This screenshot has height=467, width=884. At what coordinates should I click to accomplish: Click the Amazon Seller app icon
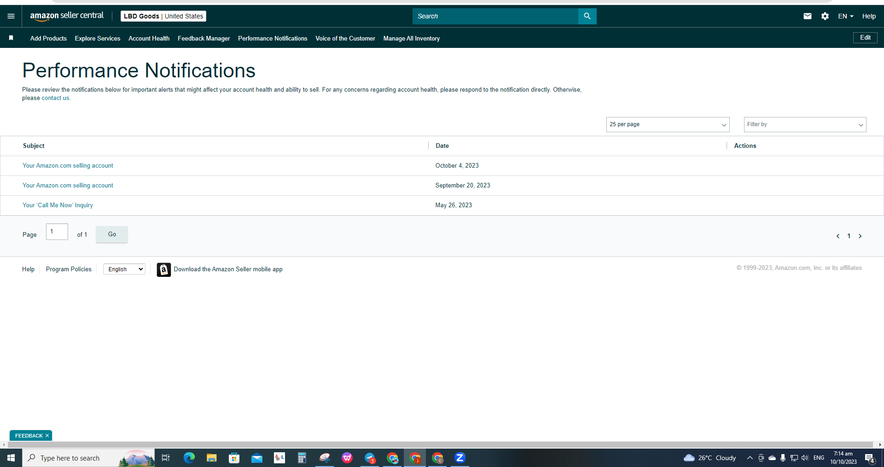pyautogui.click(x=163, y=269)
